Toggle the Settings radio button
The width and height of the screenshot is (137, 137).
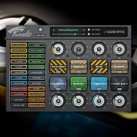(x=89, y=30)
